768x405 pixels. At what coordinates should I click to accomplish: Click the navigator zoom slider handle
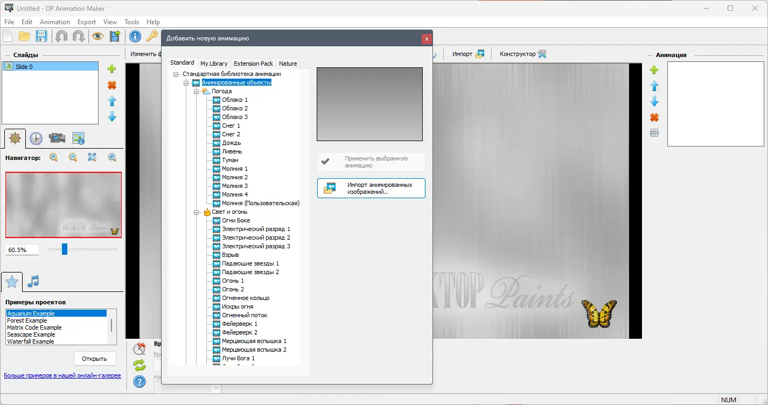tap(65, 249)
